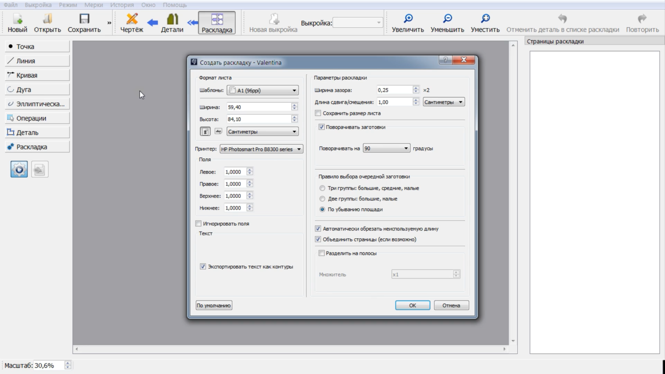Open the Деталь tool group
Viewport: 665px width, 374px height.
pyautogui.click(x=37, y=133)
